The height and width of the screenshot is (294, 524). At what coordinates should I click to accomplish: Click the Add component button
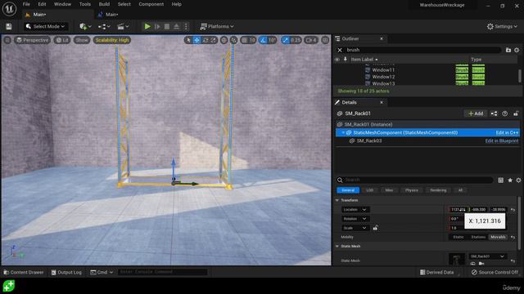(x=476, y=114)
